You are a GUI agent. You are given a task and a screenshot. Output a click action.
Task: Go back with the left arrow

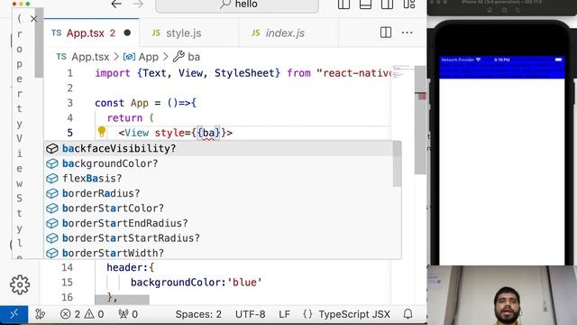(116, 5)
